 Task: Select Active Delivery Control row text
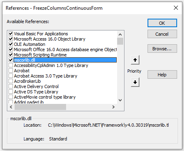36,86
